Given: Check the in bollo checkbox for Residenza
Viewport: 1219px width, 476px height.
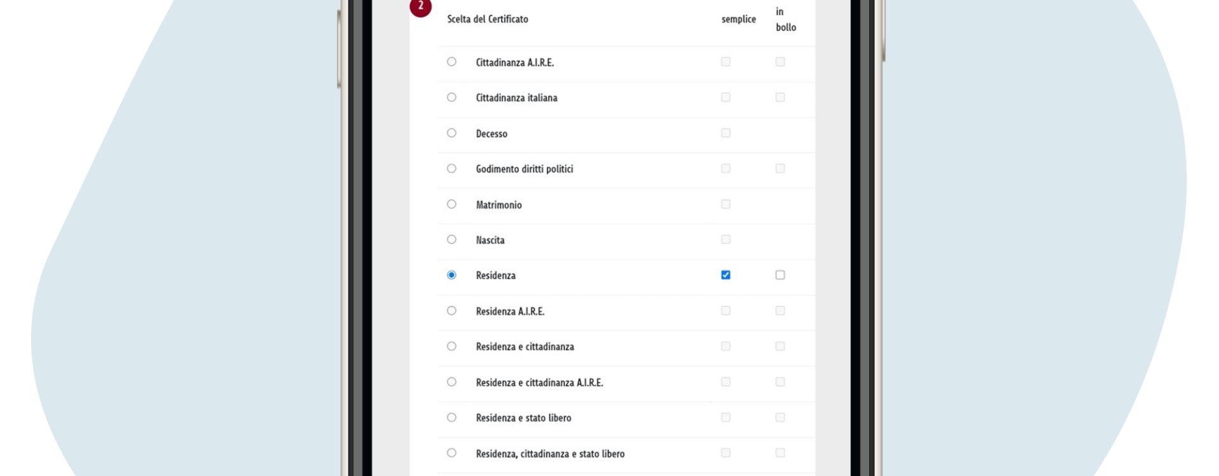Looking at the screenshot, I should 780,275.
